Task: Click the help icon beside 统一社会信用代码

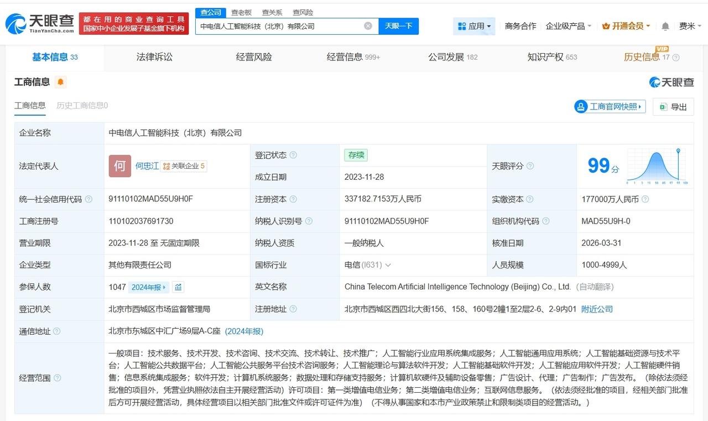Action: click(88, 199)
